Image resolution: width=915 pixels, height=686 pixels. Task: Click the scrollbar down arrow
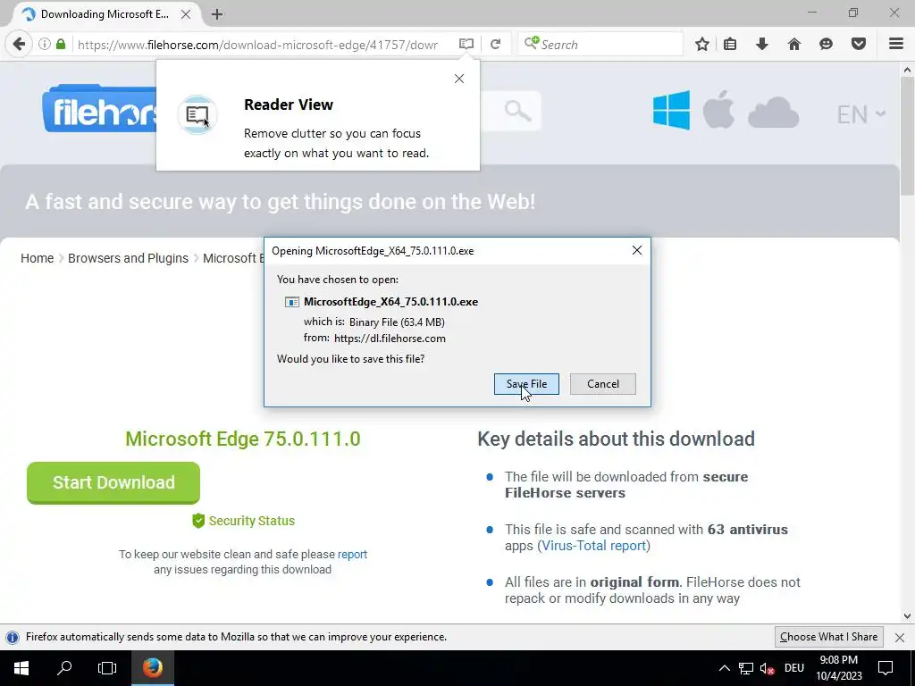coord(908,616)
